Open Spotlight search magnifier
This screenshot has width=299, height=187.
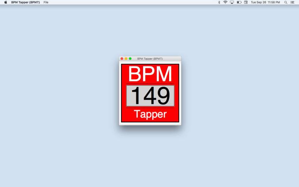(x=286, y=2)
